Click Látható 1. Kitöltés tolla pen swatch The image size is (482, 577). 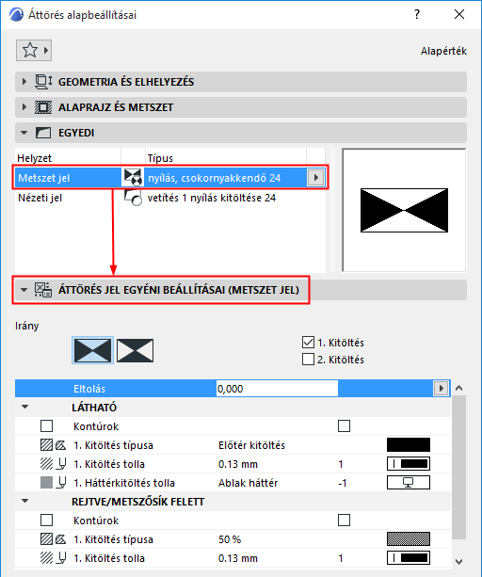point(408,464)
